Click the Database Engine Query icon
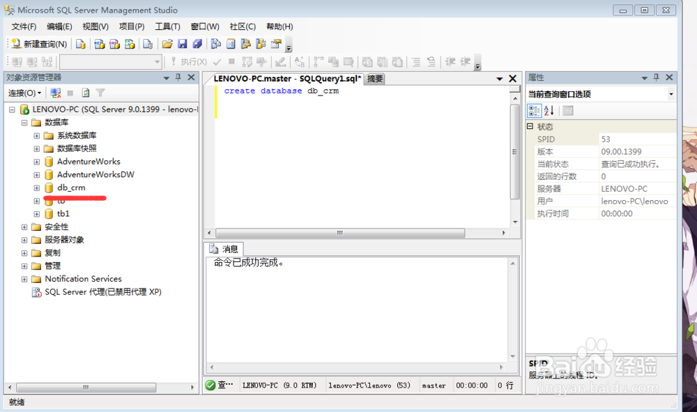 pos(80,43)
